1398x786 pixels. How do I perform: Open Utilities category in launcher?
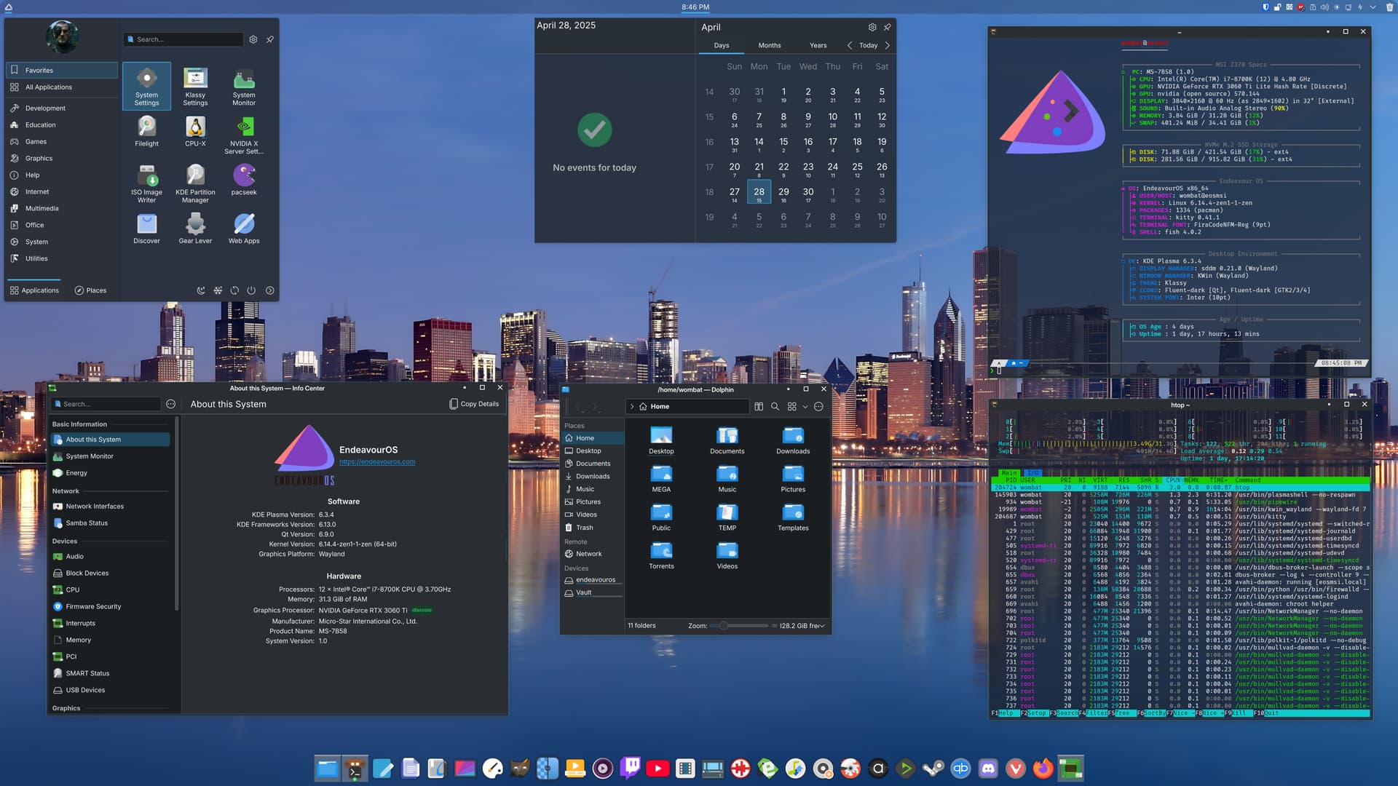pos(62,258)
